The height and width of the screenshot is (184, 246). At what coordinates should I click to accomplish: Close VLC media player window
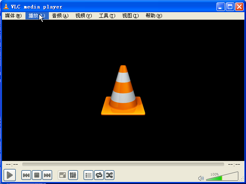click(x=239, y=7)
